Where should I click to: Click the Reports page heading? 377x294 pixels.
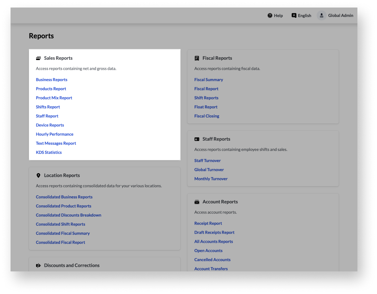pyautogui.click(x=41, y=36)
